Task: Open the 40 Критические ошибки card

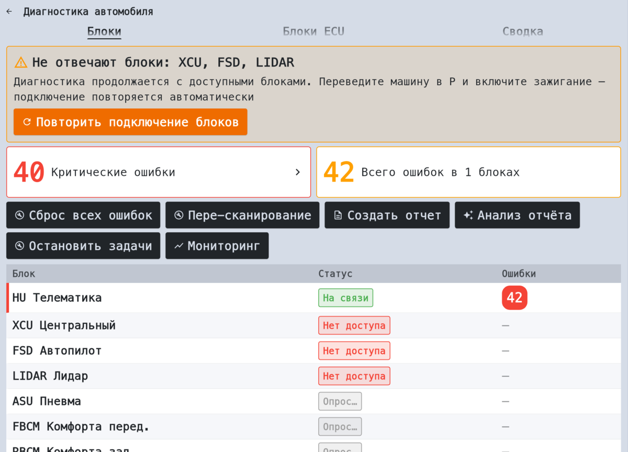Action: 159,172
